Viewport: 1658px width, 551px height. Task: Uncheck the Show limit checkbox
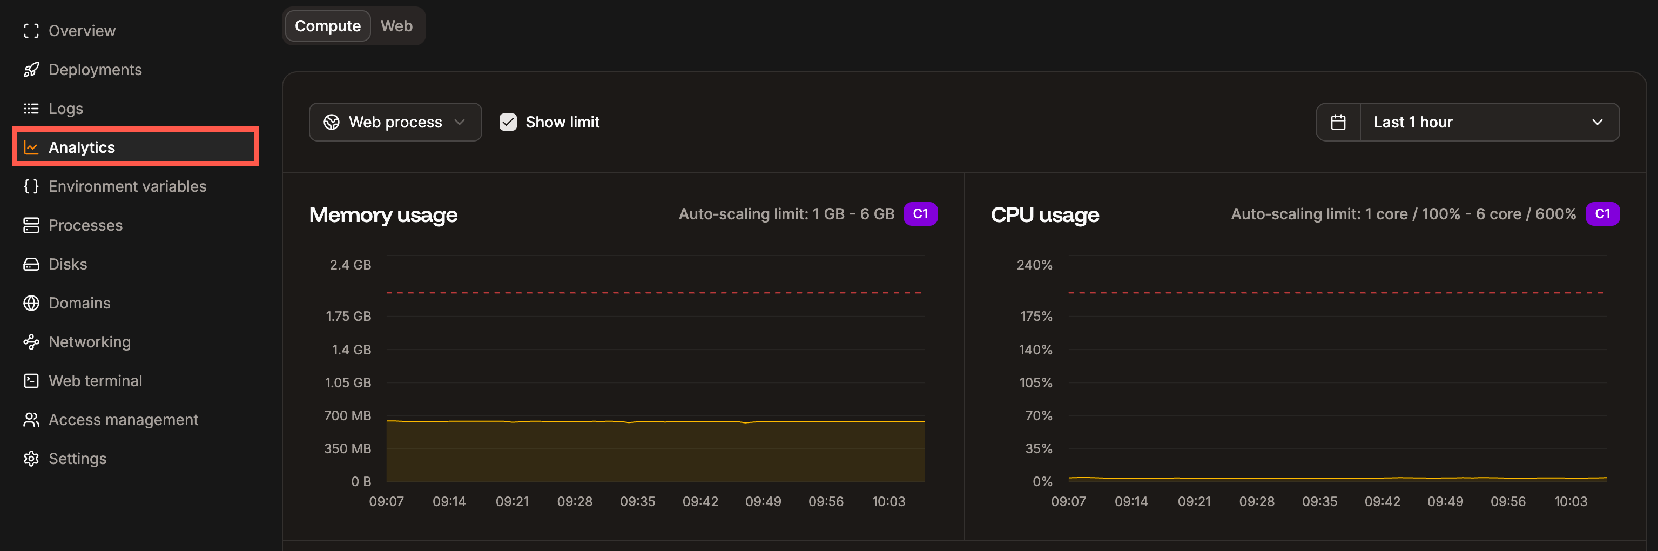[508, 122]
